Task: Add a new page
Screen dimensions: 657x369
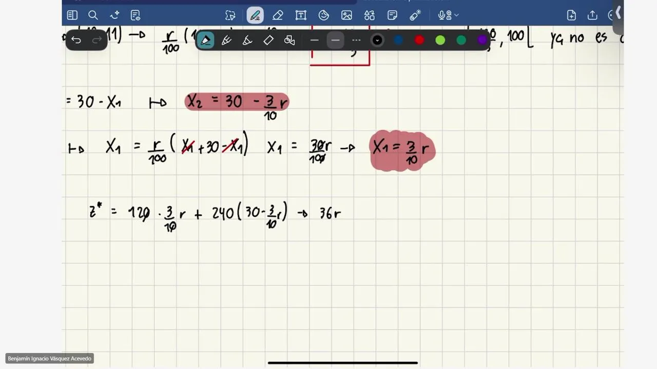Action: pos(571,15)
